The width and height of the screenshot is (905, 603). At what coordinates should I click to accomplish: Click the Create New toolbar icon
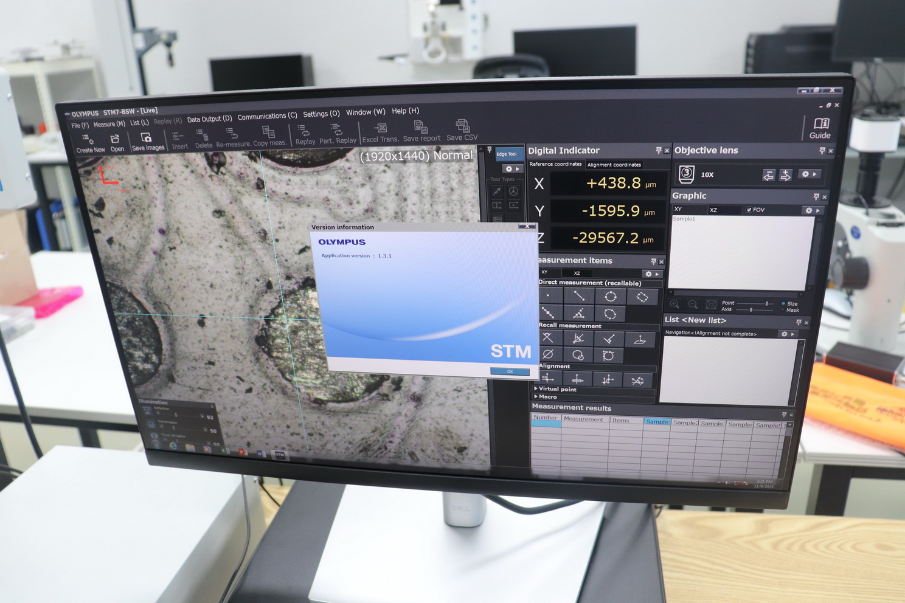89,142
